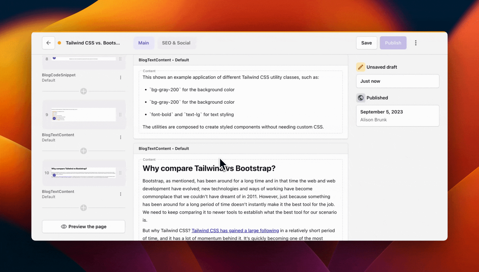This screenshot has height=272, width=479.
Task: Insert new block via plus icon below block 10
Action: click(83, 208)
